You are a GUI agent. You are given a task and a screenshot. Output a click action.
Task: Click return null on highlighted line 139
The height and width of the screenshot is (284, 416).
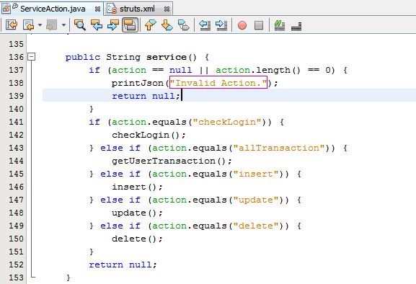point(143,96)
